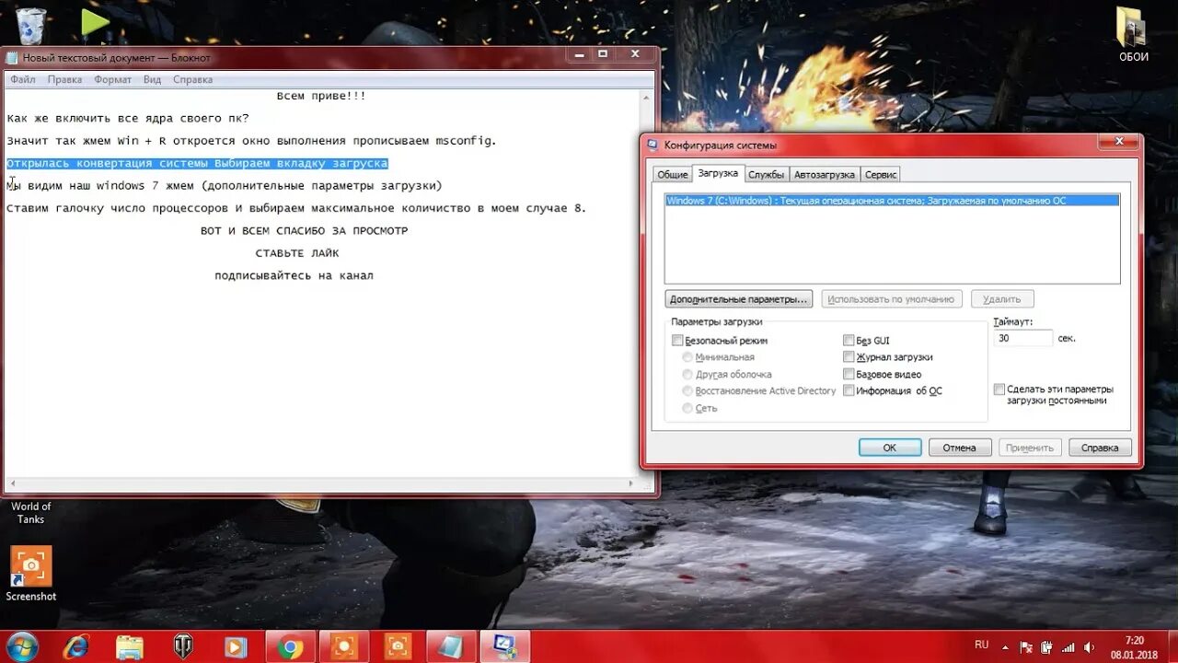Switch to the Загрузка tab
This screenshot has width=1178, height=663.
[718, 173]
